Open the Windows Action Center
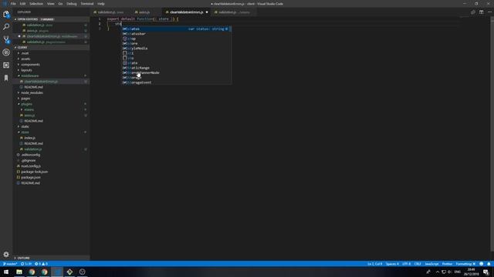 pos(486,272)
